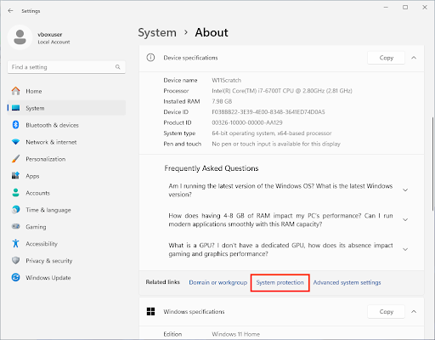Click the Personalization paintbrush icon
435x340 pixels.
pos(16,159)
